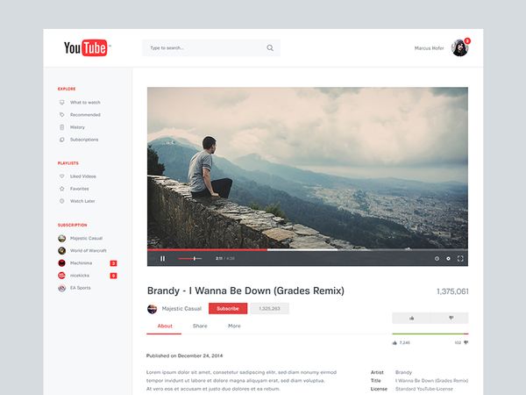The width and height of the screenshot is (526, 395).
Task: Open the Watch Later playlist
Action: tap(82, 201)
